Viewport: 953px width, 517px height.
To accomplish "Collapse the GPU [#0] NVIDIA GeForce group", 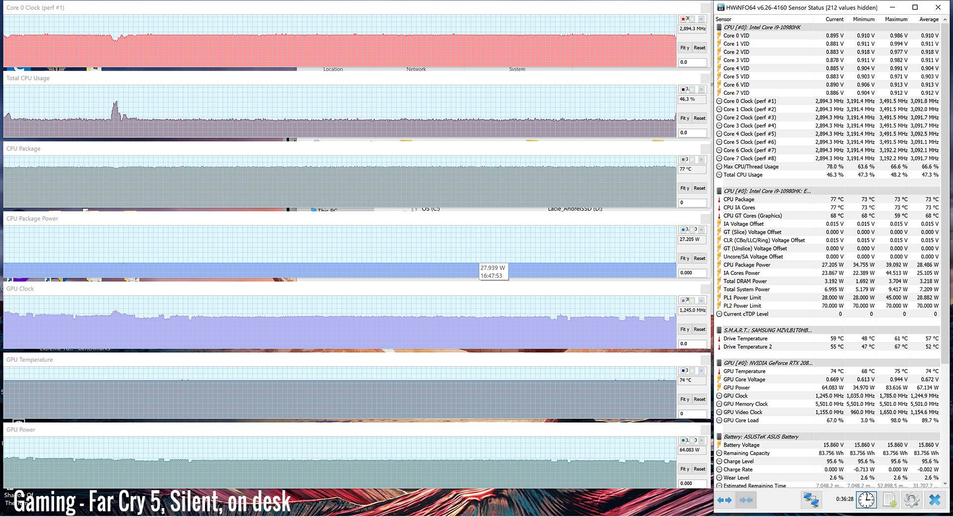I will click(719, 363).
